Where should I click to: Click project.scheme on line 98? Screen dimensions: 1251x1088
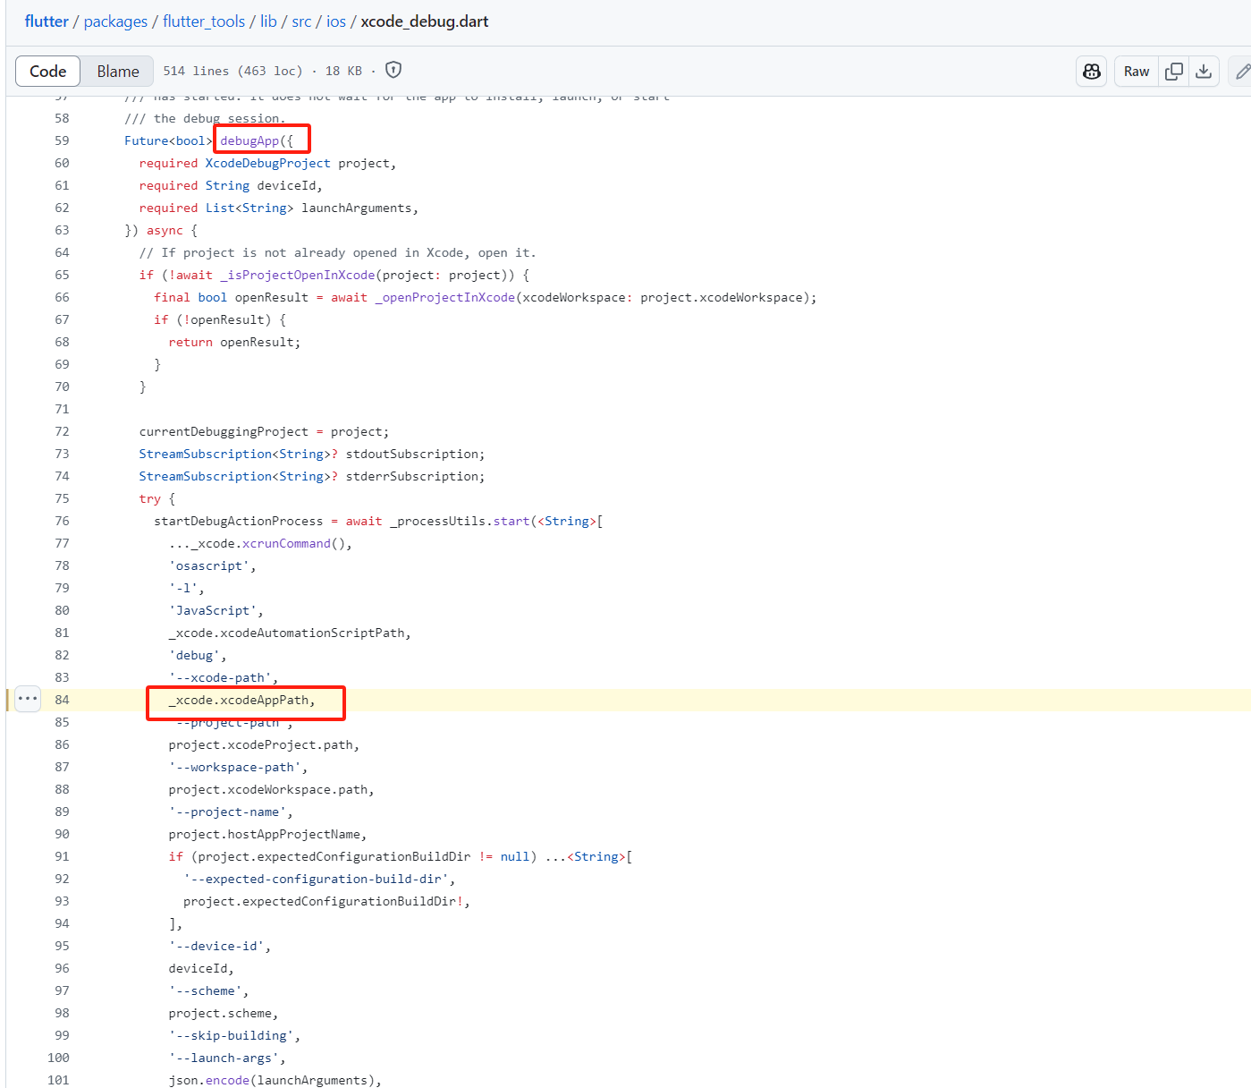click(220, 1013)
